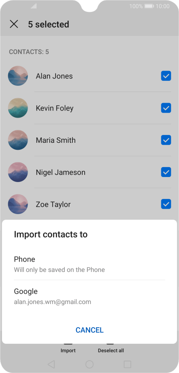
Task: Uncheck the Kevin Foley checkbox
Action: tap(166, 108)
